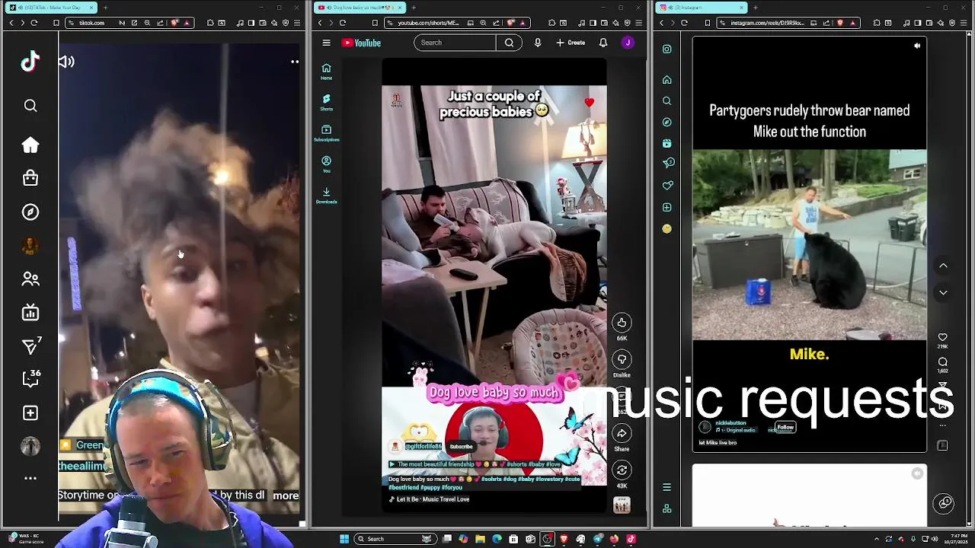This screenshot has height=548, width=975.
Task: Open Instagram Notifications heart icon
Action: [x=667, y=186]
